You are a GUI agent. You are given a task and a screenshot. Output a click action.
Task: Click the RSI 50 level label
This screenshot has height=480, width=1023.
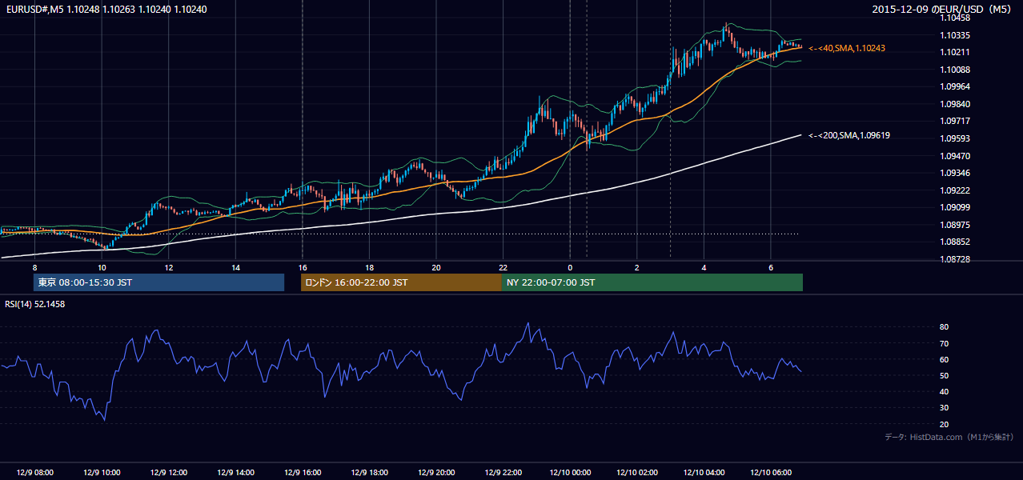pyautogui.click(x=945, y=375)
